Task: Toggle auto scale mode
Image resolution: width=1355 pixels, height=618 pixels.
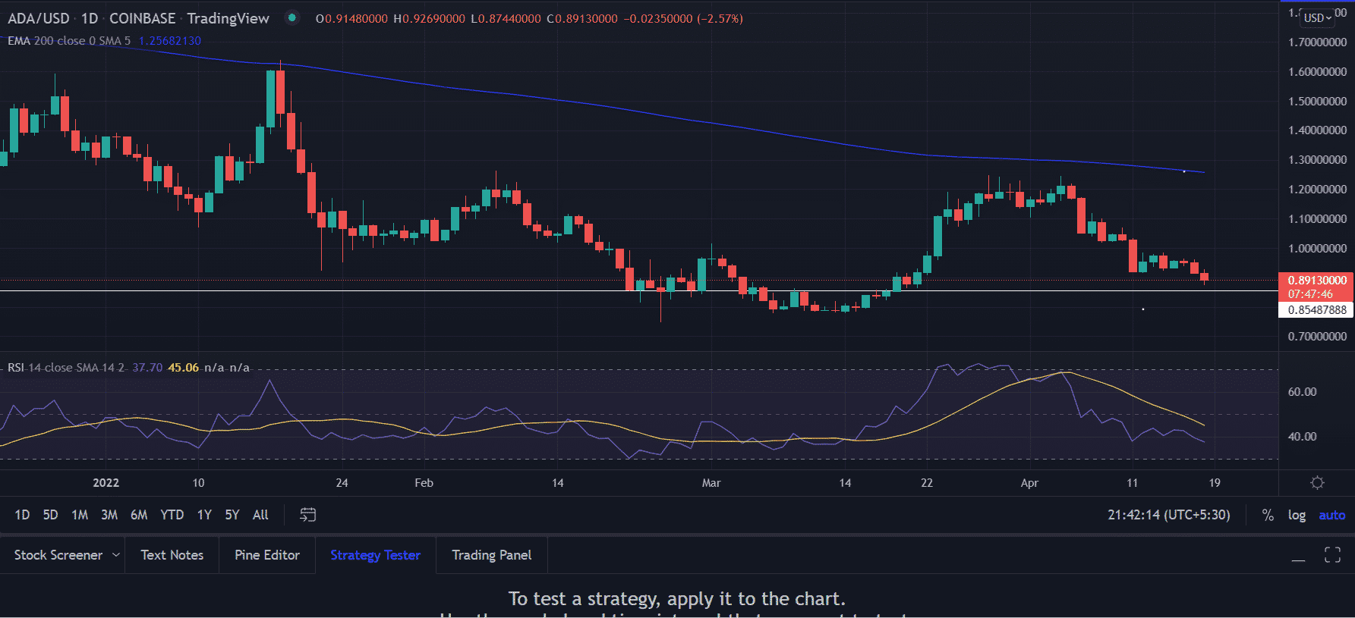Action: pos(1331,515)
